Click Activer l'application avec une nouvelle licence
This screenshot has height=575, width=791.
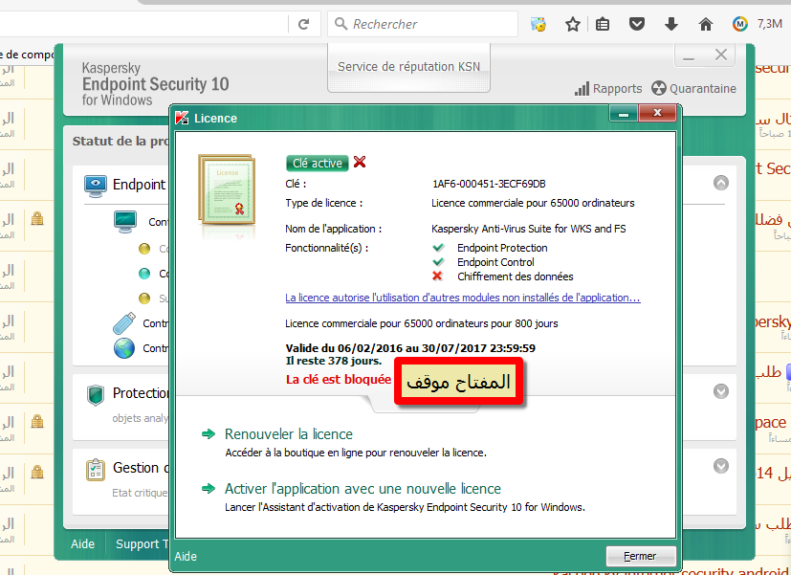click(x=363, y=488)
